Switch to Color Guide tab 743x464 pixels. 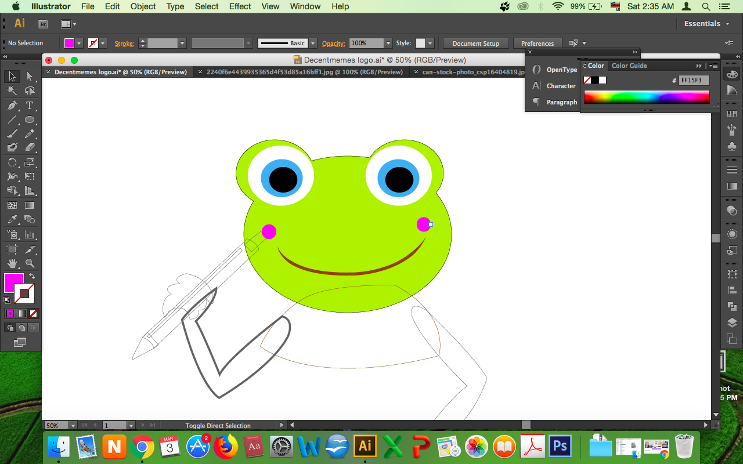[629, 66]
